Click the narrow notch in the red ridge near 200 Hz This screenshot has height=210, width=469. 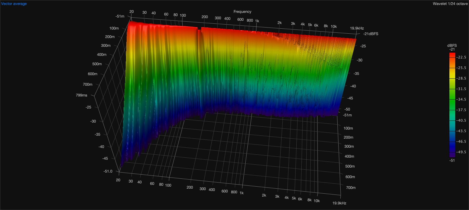(199, 29)
